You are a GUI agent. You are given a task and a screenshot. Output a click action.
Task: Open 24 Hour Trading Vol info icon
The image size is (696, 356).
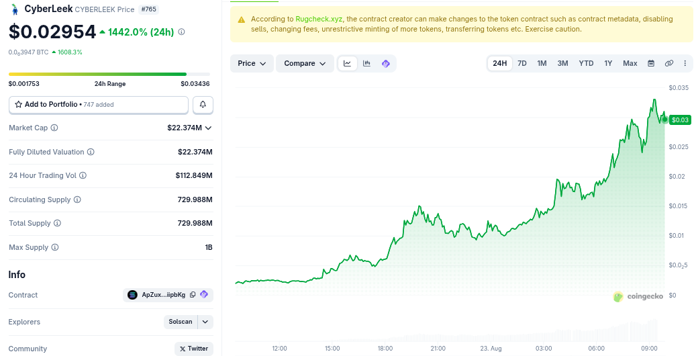tap(83, 175)
